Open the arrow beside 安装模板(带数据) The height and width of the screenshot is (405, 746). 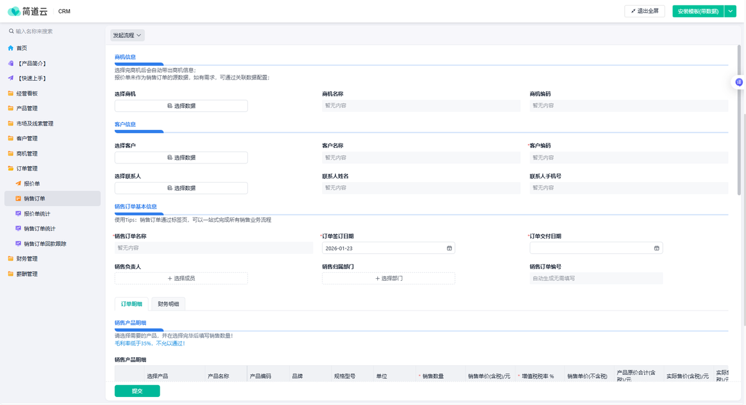point(730,11)
